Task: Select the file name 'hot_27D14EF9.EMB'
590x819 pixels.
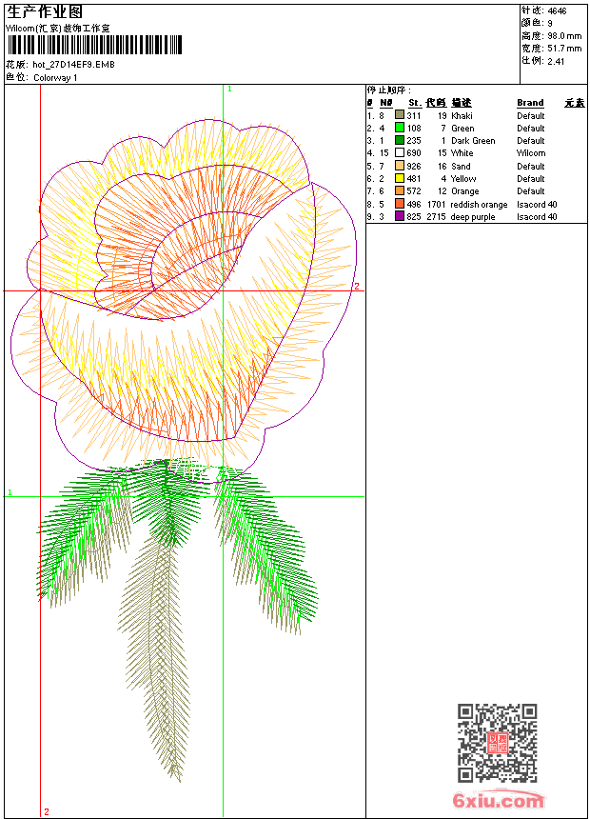Action: (73, 64)
